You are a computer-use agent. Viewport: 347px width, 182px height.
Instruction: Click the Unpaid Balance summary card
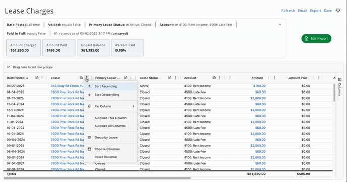pyautogui.click(x=93, y=48)
